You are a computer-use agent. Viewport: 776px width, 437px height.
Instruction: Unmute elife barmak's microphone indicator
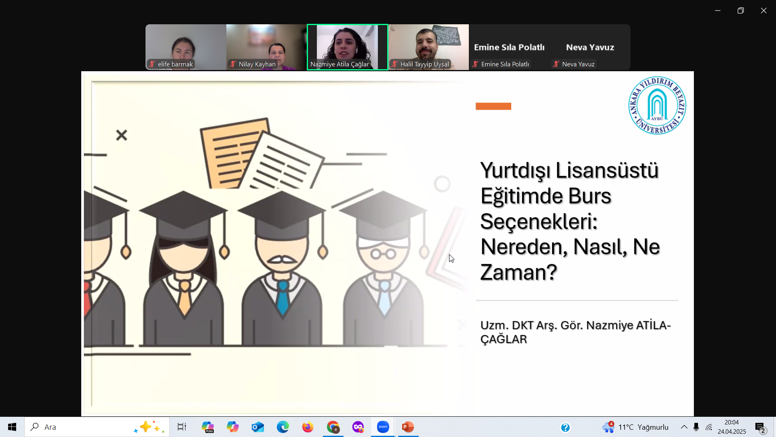point(151,64)
